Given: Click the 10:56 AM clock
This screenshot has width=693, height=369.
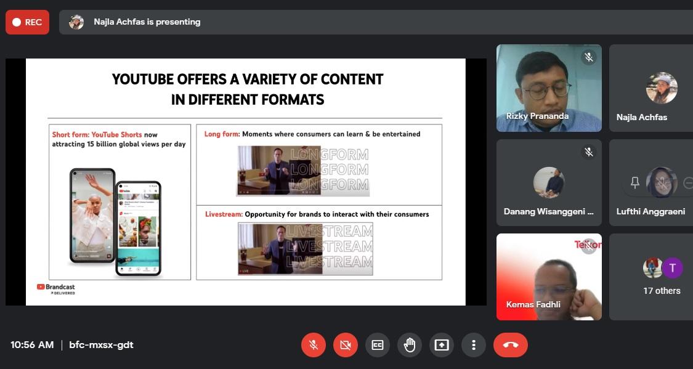Looking at the screenshot, I should (x=32, y=345).
